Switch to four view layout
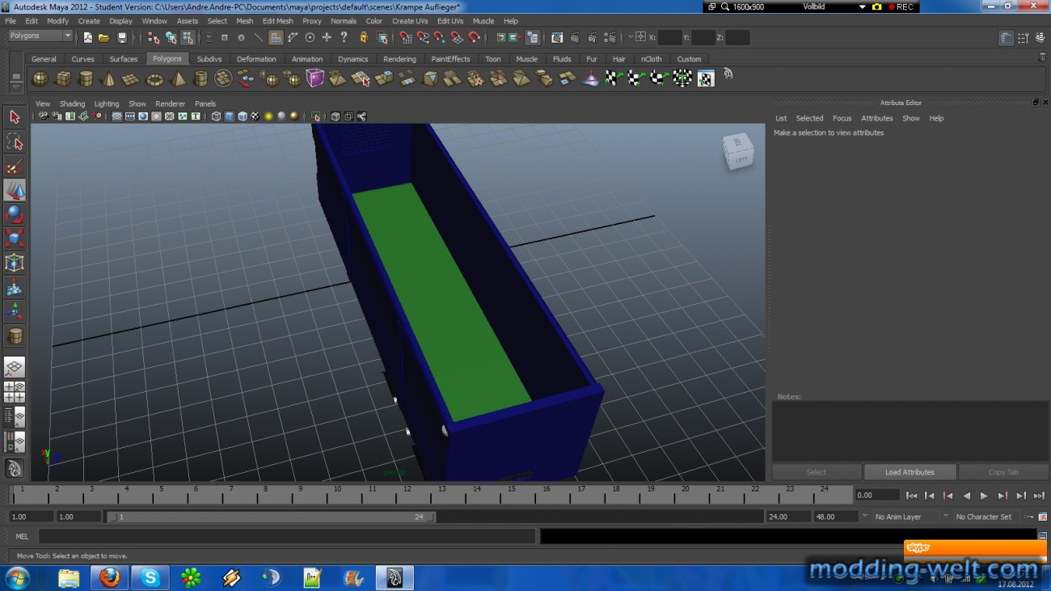 click(x=14, y=392)
